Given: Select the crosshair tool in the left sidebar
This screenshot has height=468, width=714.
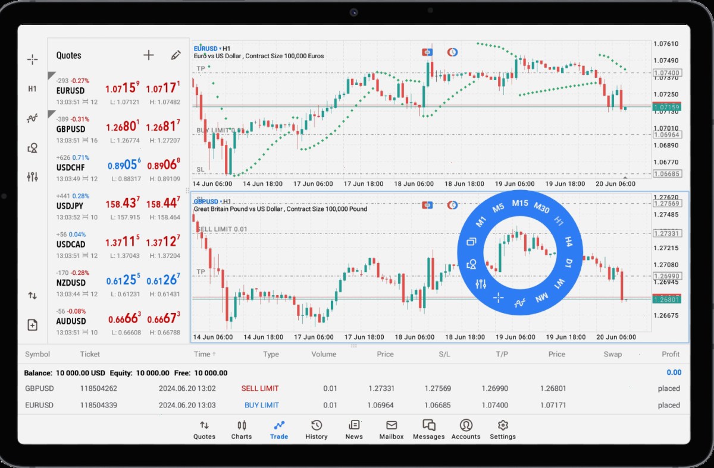Looking at the screenshot, I should click(32, 59).
